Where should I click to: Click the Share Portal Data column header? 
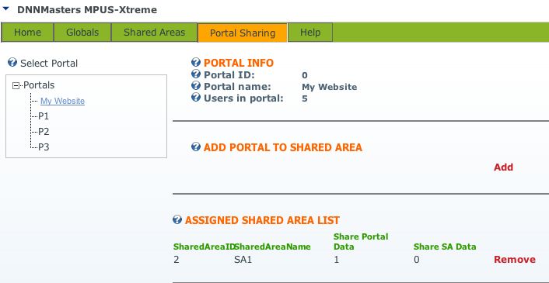361,241
